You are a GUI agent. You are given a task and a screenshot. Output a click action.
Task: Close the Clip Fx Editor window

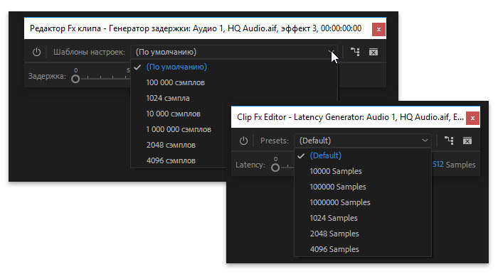pos(472,118)
